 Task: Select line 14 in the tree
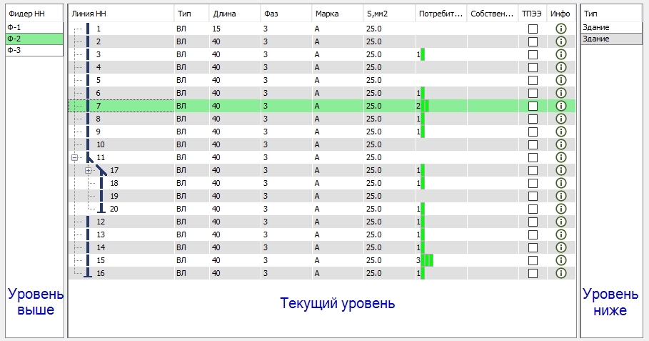point(101,247)
